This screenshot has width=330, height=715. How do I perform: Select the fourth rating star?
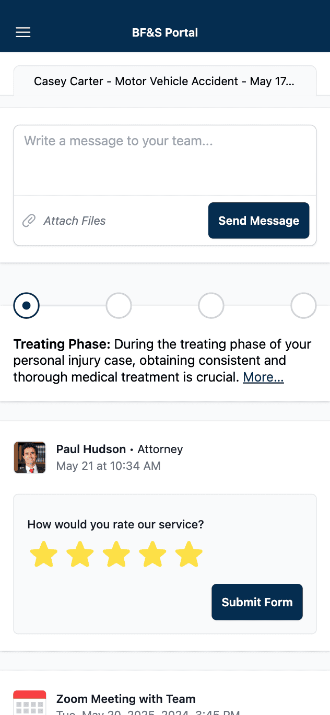pos(152,554)
